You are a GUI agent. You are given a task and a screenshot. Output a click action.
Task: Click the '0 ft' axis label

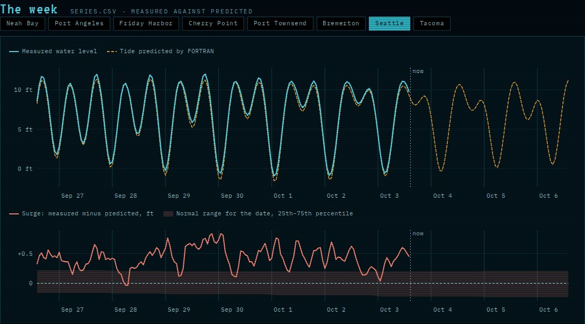coord(25,169)
